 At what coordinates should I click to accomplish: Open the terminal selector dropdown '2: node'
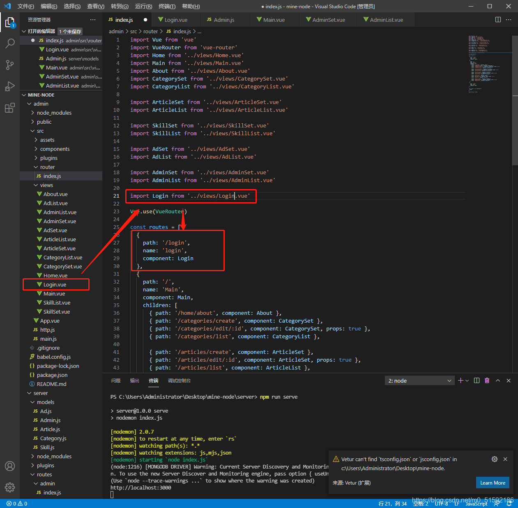coord(419,381)
